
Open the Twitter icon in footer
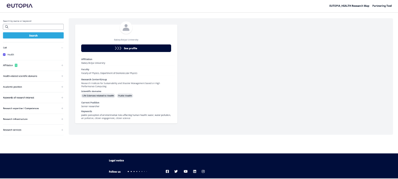(x=176, y=171)
